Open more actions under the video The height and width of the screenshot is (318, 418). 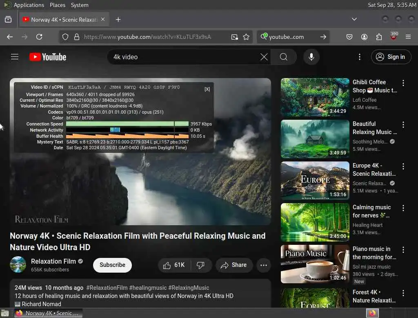click(264, 265)
